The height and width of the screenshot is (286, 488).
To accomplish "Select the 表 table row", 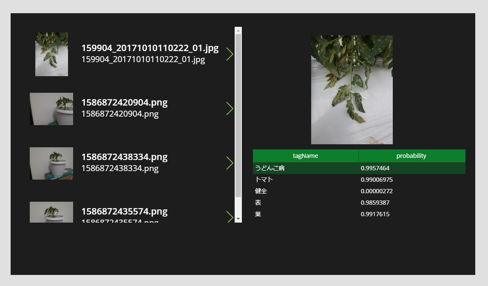I will [359, 203].
